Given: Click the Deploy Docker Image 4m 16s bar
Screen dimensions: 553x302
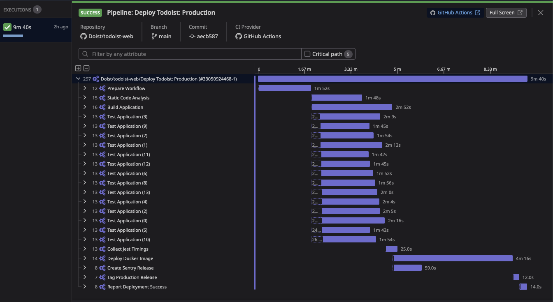Looking at the screenshot, I should click(x=453, y=258).
